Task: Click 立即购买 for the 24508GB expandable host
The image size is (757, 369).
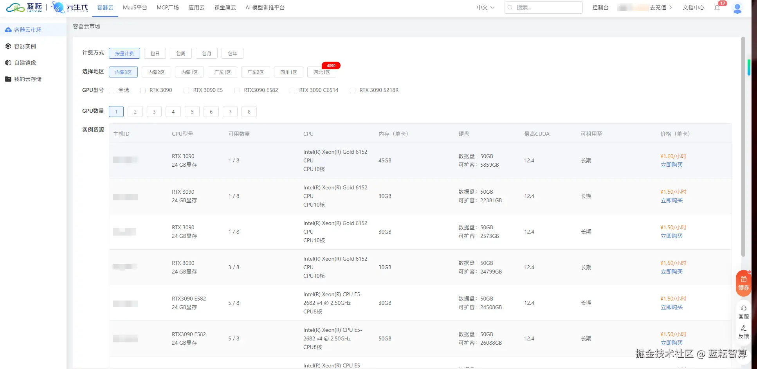Action: [672, 307]
